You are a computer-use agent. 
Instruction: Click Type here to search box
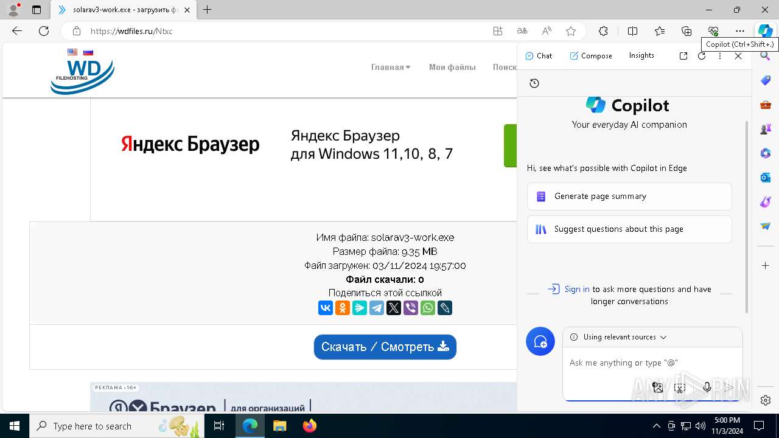click(x=117, y=426)
